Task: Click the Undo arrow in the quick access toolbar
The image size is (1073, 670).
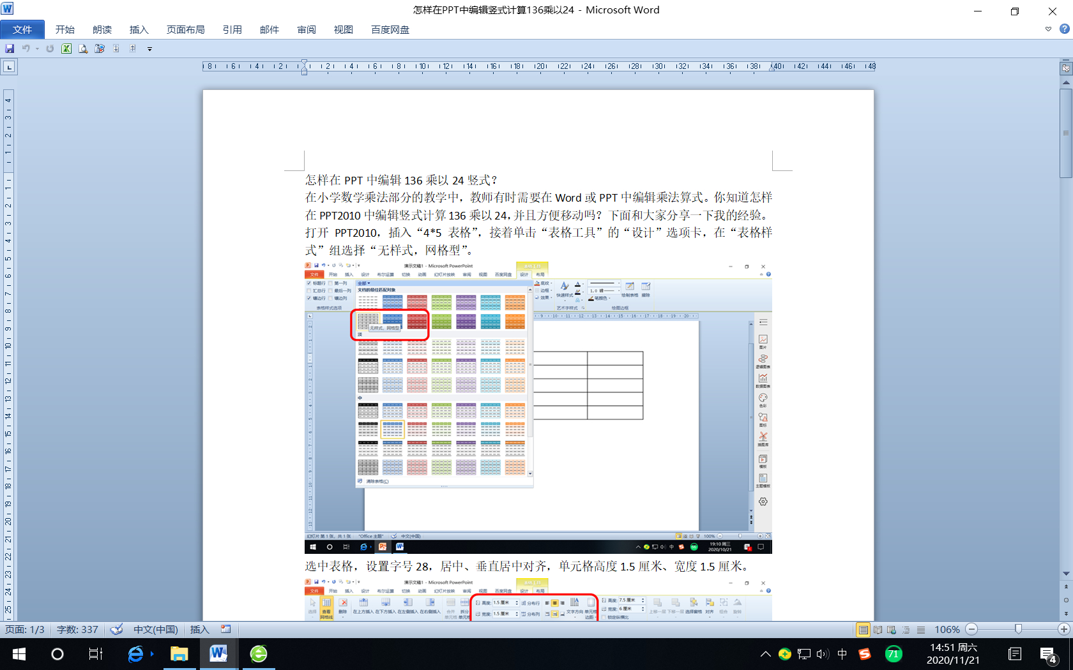Action: [x=26, y=48]
